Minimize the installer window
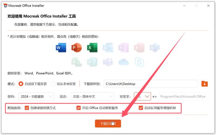 (x=184, y=6)
